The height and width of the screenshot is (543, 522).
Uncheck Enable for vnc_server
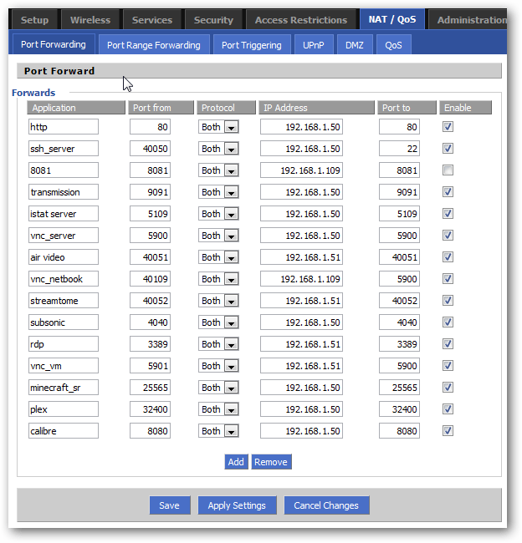point(448,236)
